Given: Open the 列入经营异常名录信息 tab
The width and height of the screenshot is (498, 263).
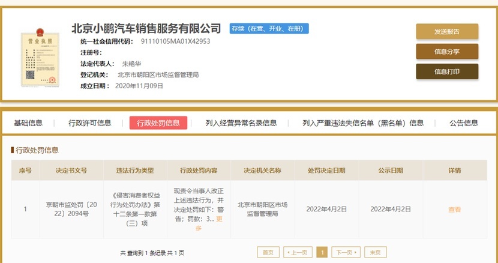Looking at the screenshot, I should (x=241, y=123).
